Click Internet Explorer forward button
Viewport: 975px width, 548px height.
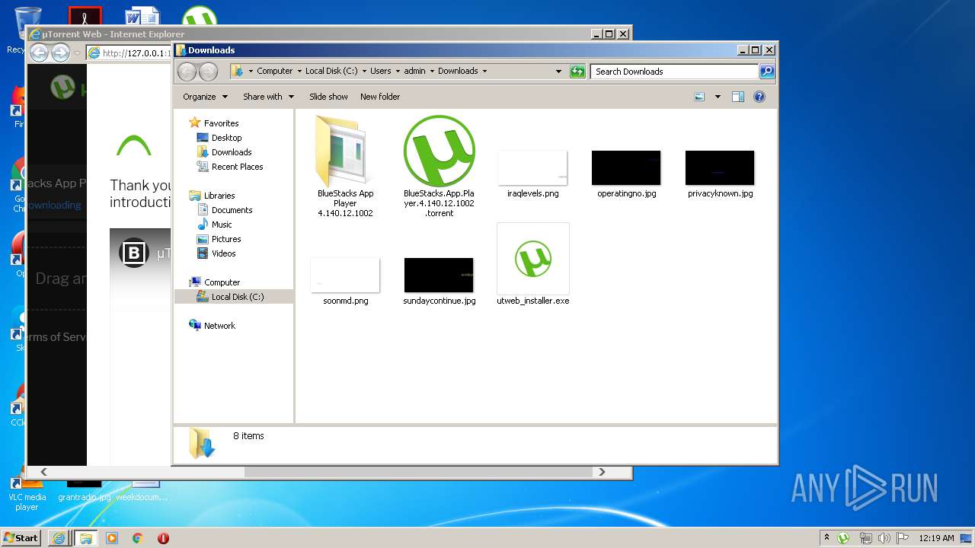click(x=60, y=53)
